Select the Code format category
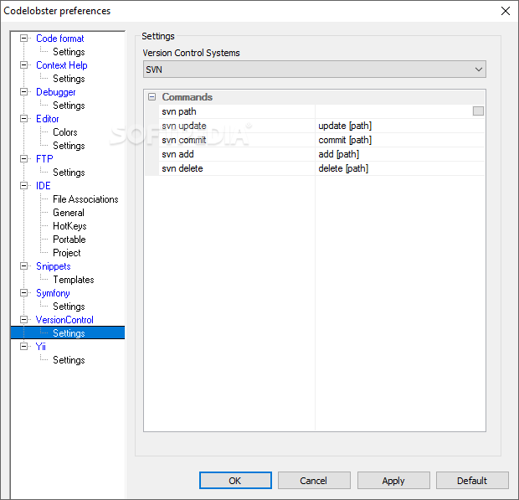This screenshot has width=519, height=500. (x=60, y=39)
